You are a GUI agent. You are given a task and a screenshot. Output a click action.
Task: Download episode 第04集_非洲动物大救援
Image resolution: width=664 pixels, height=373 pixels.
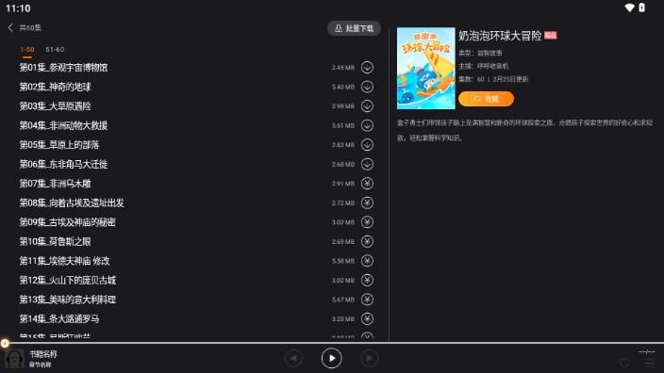(367, 125)
